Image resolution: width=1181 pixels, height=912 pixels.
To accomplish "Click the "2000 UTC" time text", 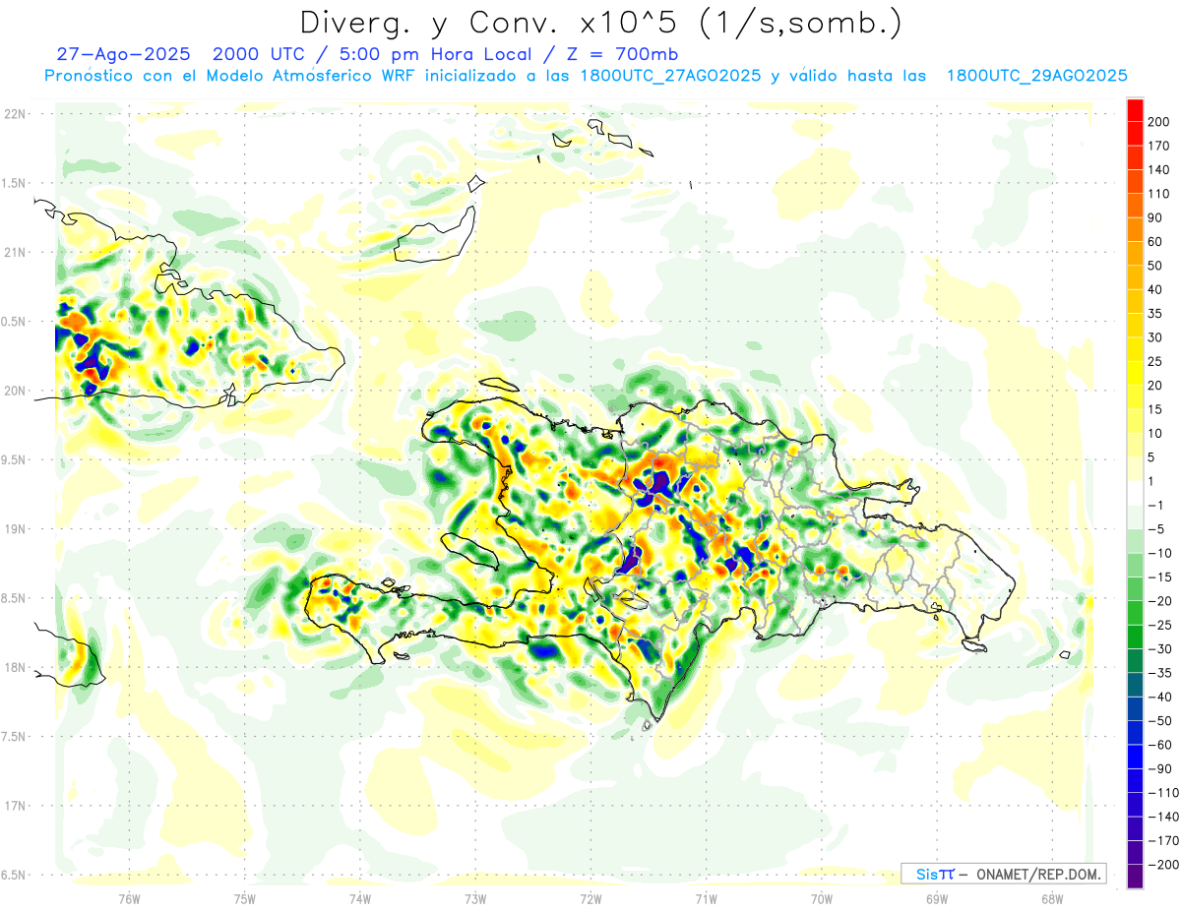I will click(x=259, y=54).
